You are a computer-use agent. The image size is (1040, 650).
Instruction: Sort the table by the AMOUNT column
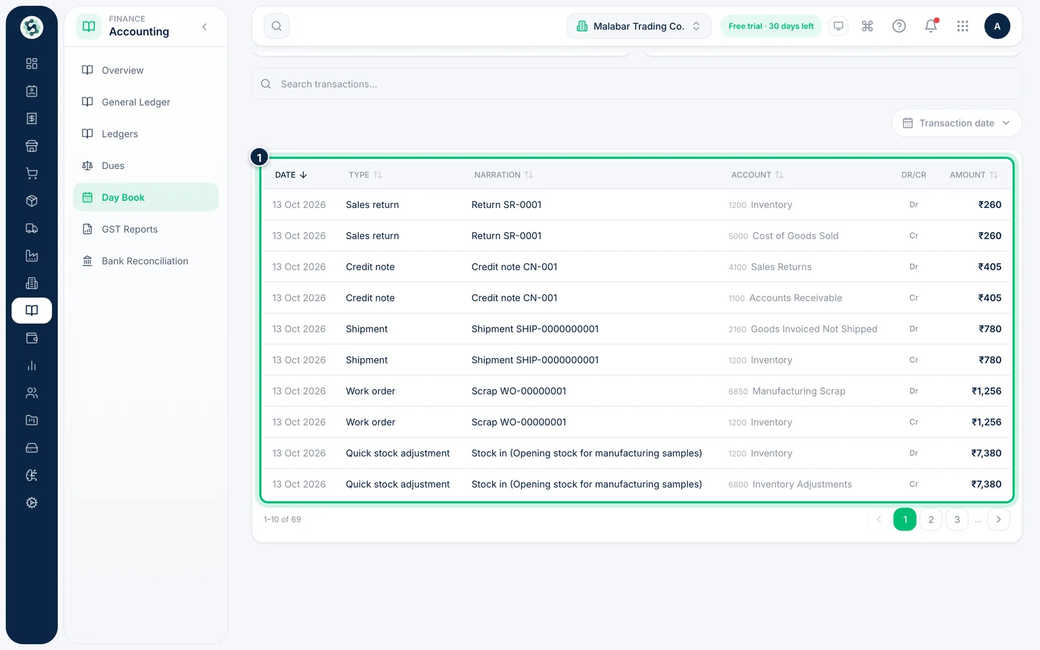[x=974, y=175]
